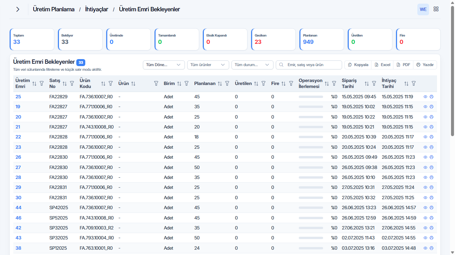View order 38 with eye icon
Image resolution: width=455 pixels, height=255 pixels.
[x=425, y=248]
